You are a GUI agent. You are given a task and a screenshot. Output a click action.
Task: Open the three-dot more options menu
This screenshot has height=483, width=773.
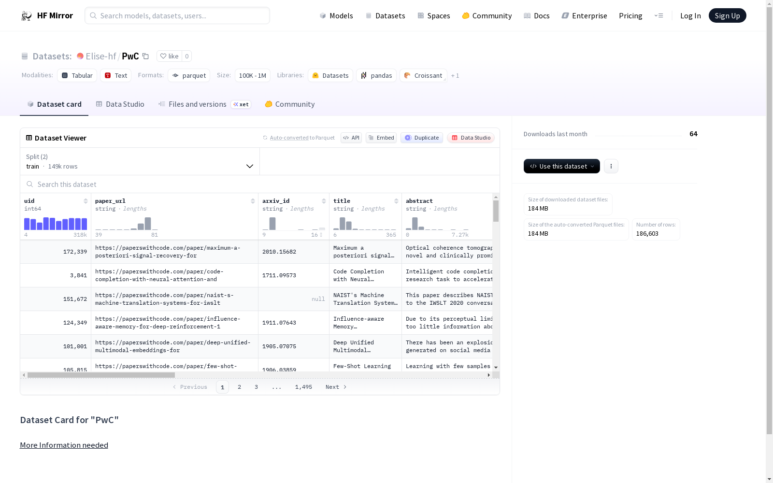tap(611, 166)
